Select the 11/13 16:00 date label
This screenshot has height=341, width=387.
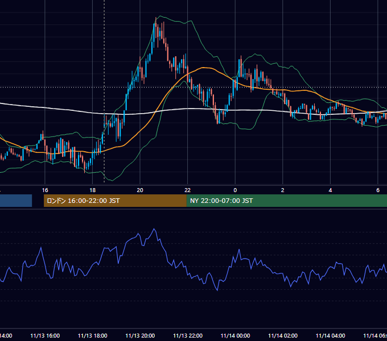click(x=45, y=335)
